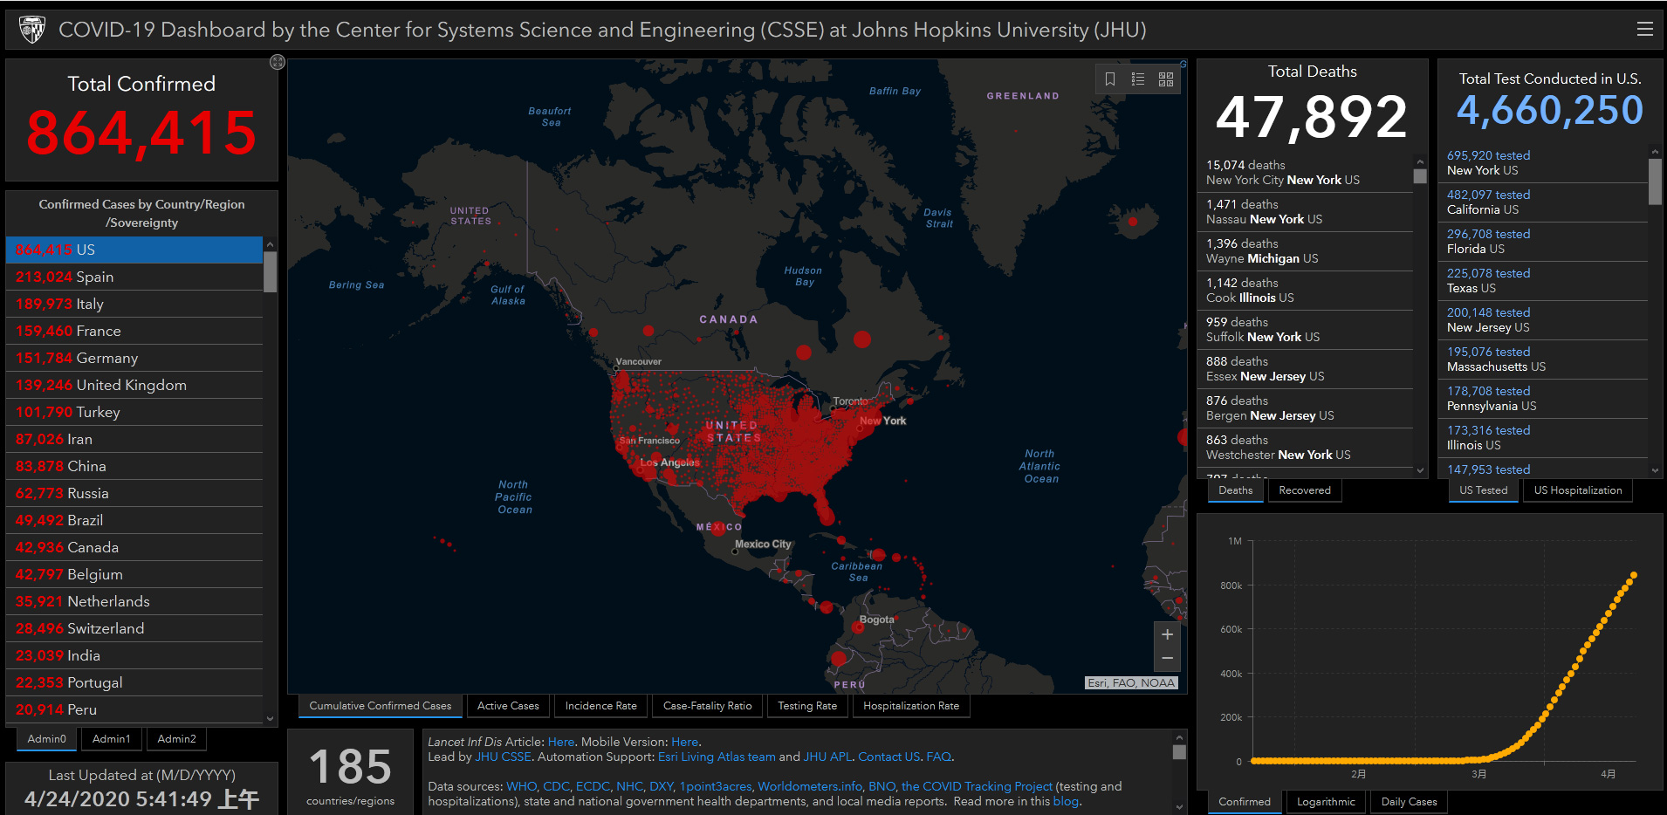Select China in the country list

pos(134,466)
